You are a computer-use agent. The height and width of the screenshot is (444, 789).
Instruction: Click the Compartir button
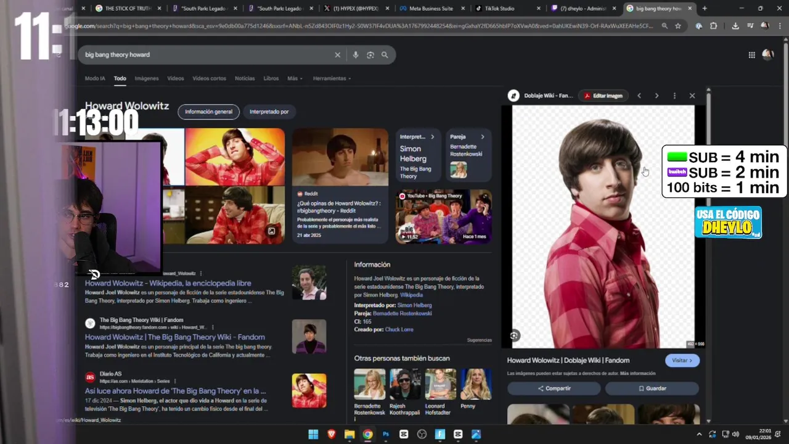(x=554, y=388)
